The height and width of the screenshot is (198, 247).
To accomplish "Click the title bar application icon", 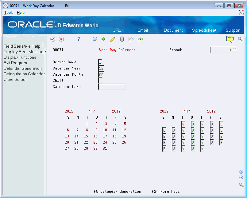I will tap(6, 6).
